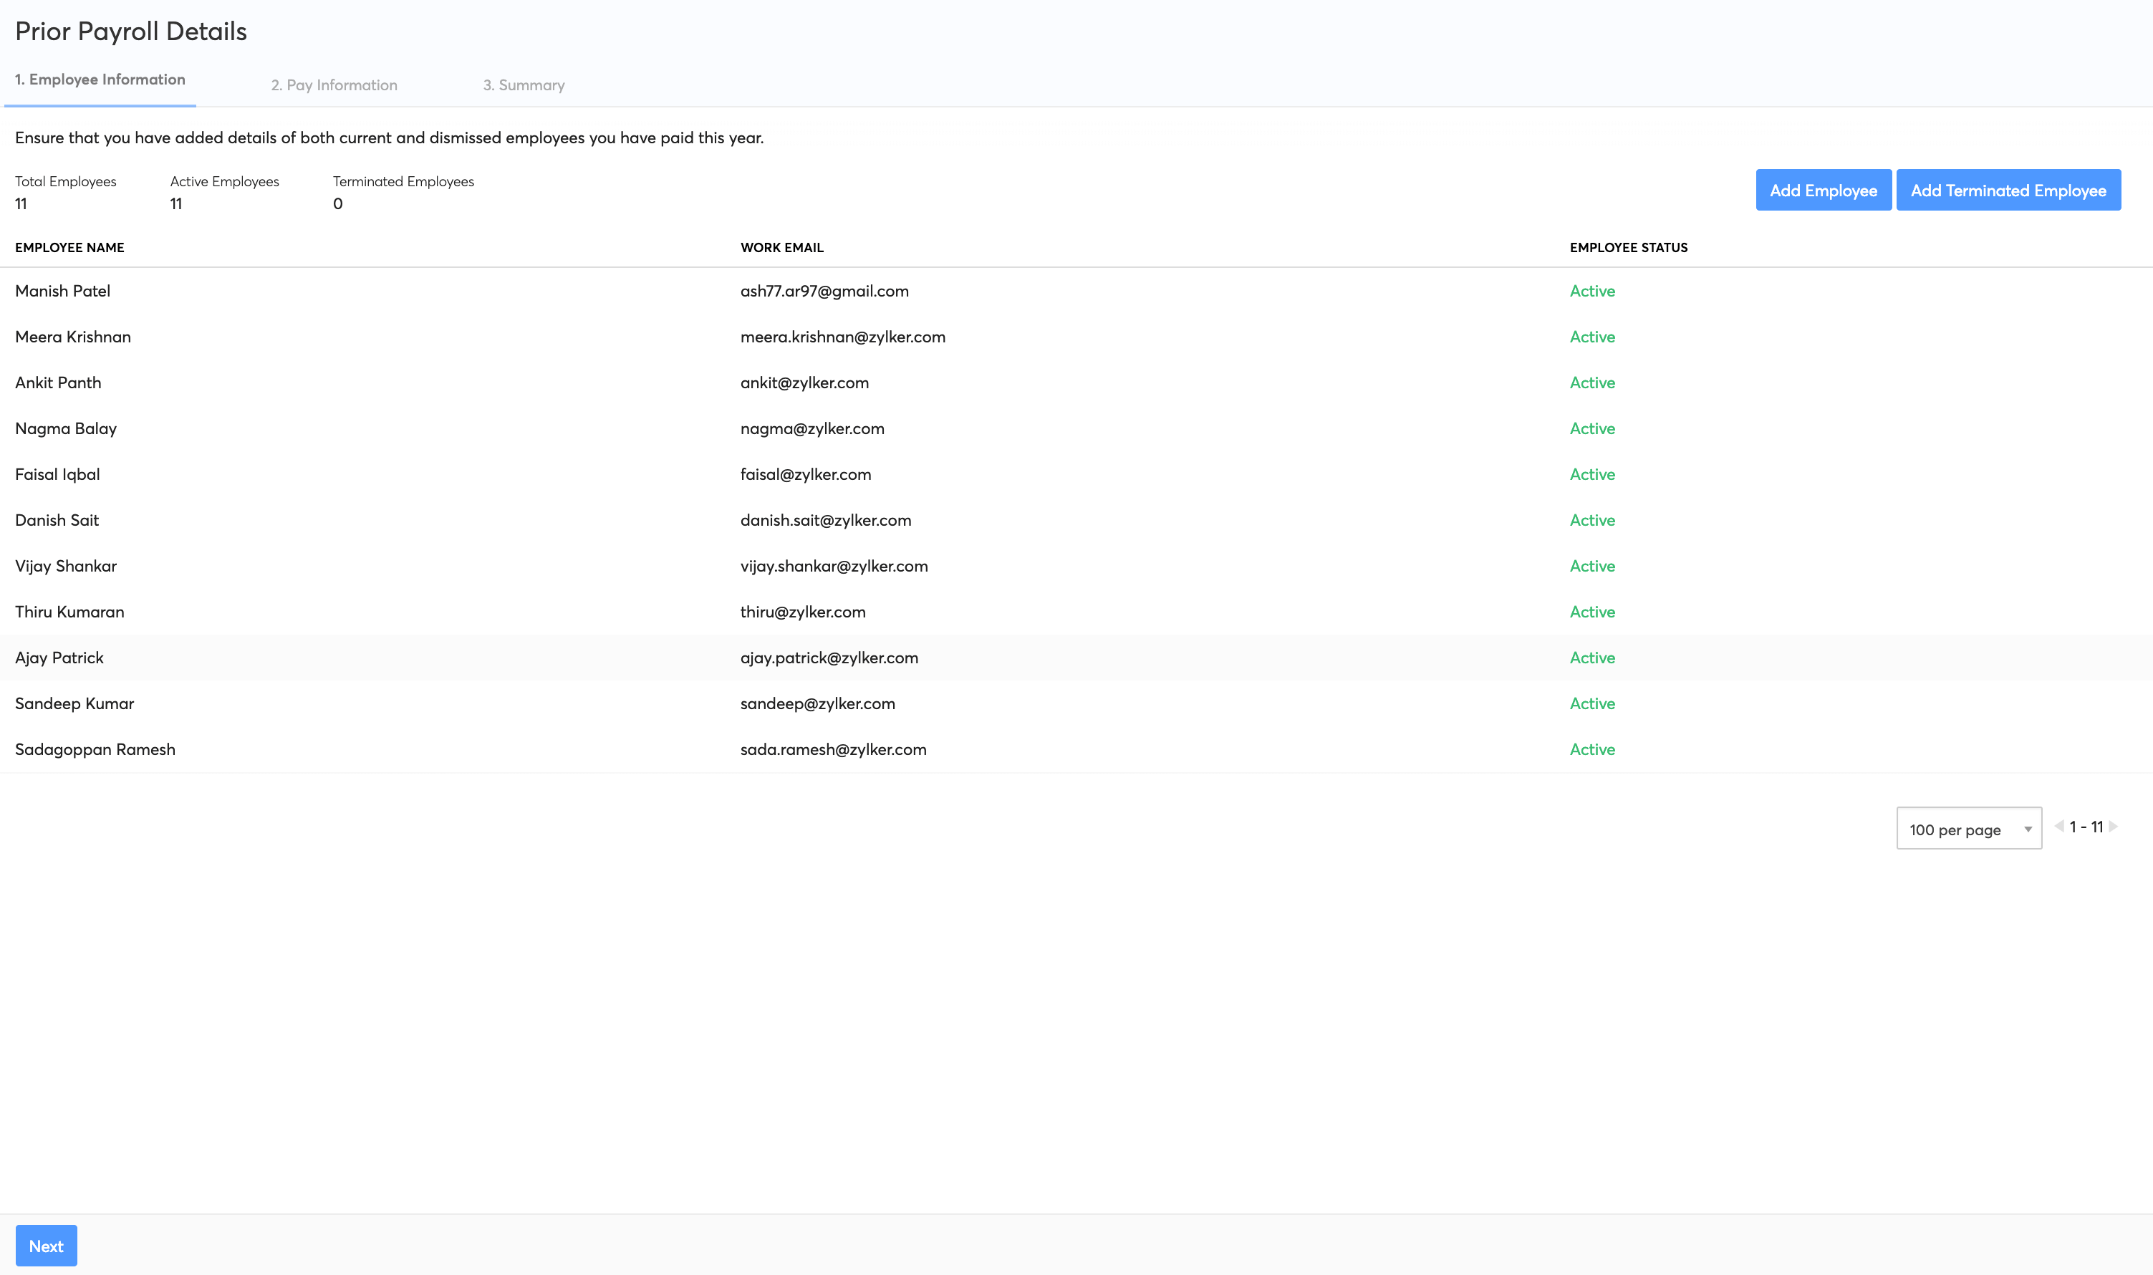Click Ankit Panth's email address

point(804,383)
